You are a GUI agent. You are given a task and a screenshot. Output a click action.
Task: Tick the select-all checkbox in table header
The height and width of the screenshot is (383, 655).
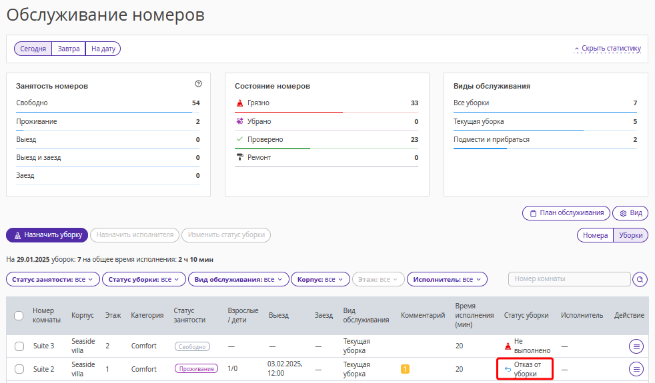click(x=19, y=316)
